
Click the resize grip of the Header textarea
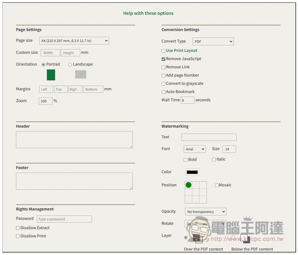click(131, 147)
